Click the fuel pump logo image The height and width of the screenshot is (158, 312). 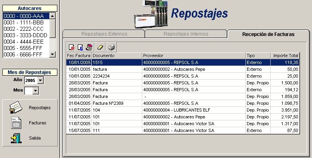(151, 14)
